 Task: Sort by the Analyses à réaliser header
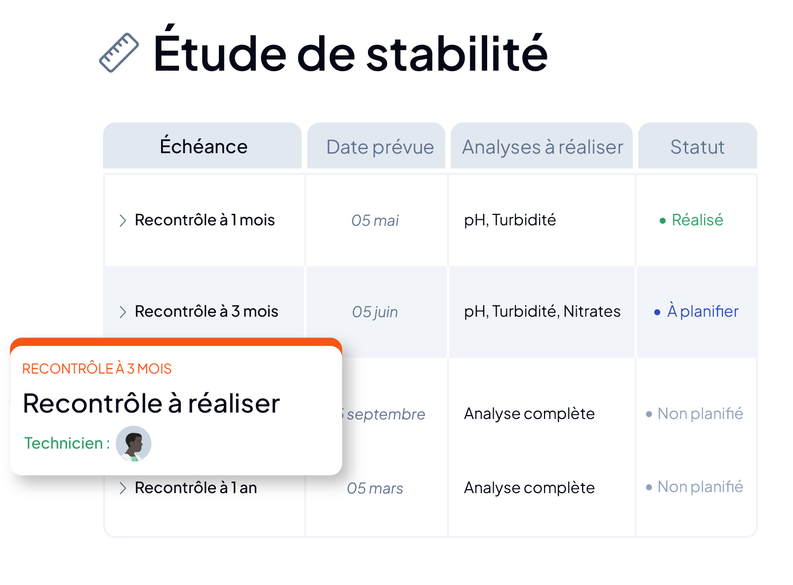(x=542, y=146)
